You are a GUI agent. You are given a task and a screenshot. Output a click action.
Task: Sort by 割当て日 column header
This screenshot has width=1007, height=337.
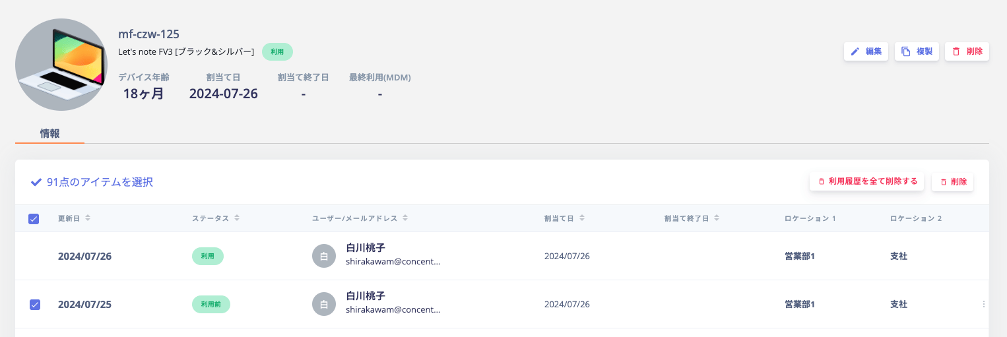tap(564, 218)
